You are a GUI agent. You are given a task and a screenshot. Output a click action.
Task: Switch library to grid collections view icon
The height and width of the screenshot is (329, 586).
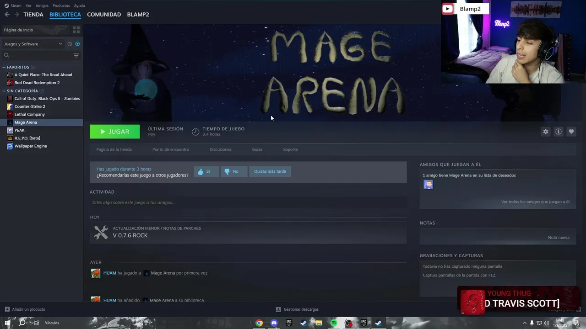(76, 30)
